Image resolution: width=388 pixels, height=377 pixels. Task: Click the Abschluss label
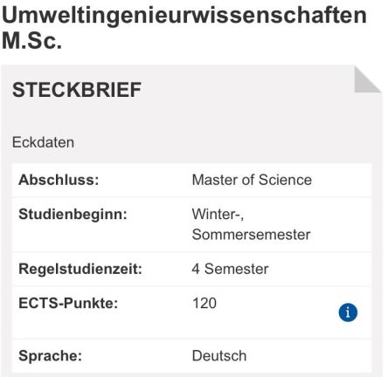59,180
